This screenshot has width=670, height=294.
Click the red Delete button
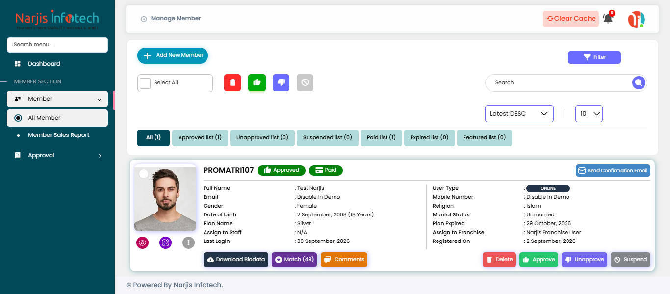click(499, 260)
